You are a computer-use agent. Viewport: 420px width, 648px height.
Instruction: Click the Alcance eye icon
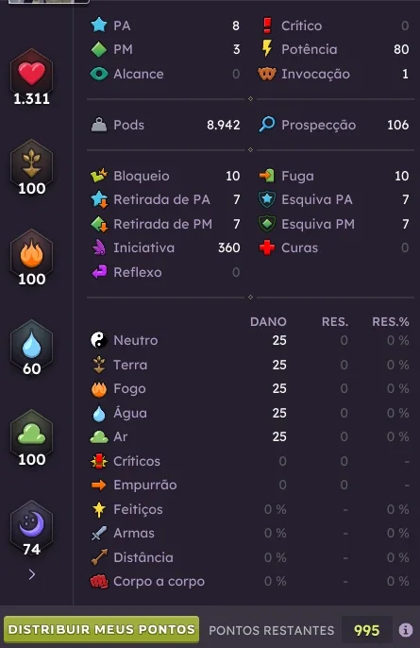[99, 74]
